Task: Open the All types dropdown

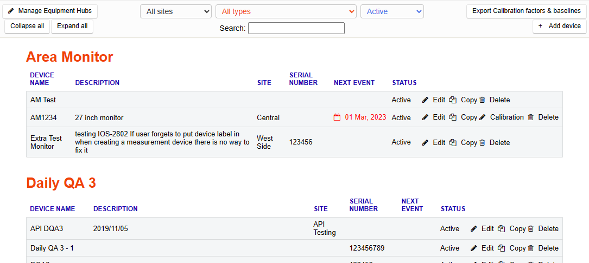Action: (x=286, y=11)
